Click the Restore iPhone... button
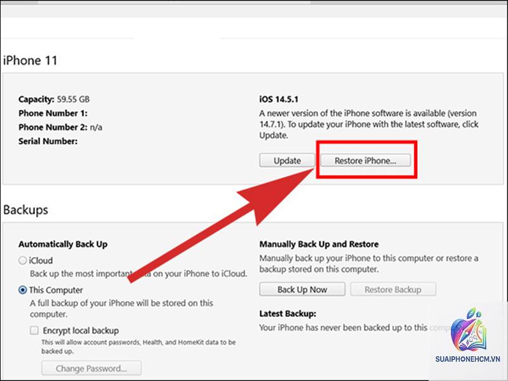Screen dimensions: 508x381 point(366,161)
